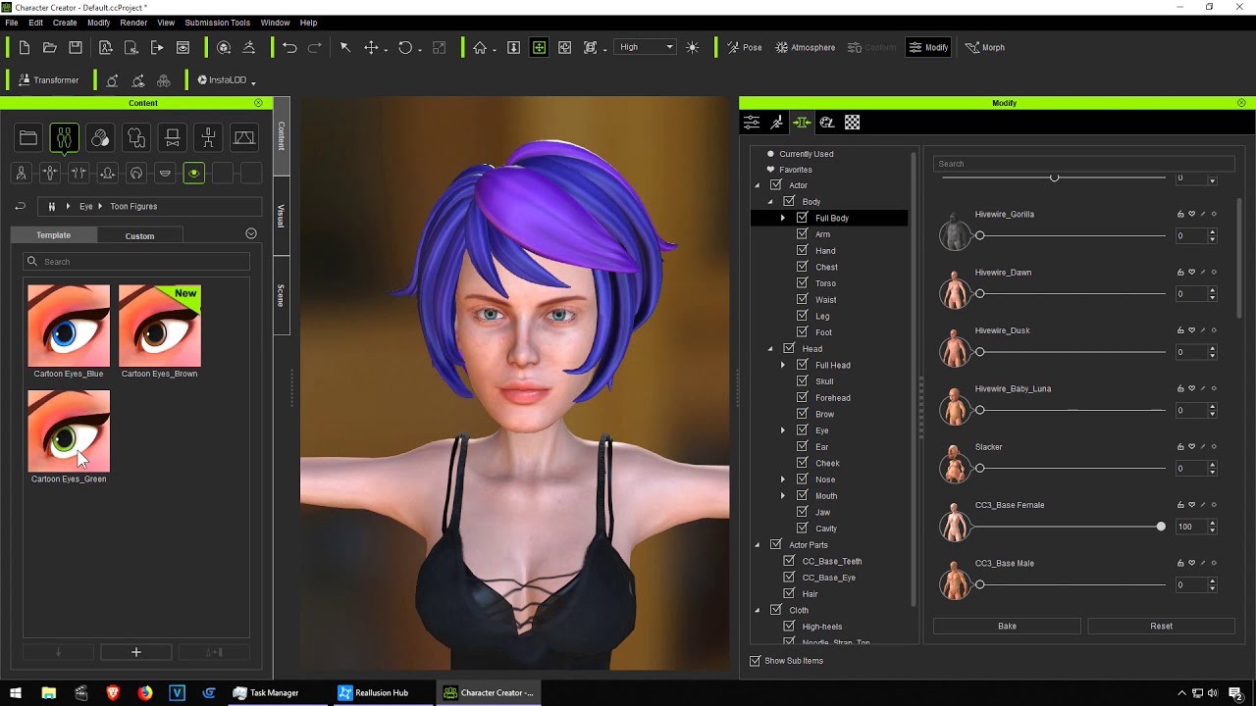Select the Cloth category icon
The width and height of the screenshot is (1256, 706).
tap(136, 138)
